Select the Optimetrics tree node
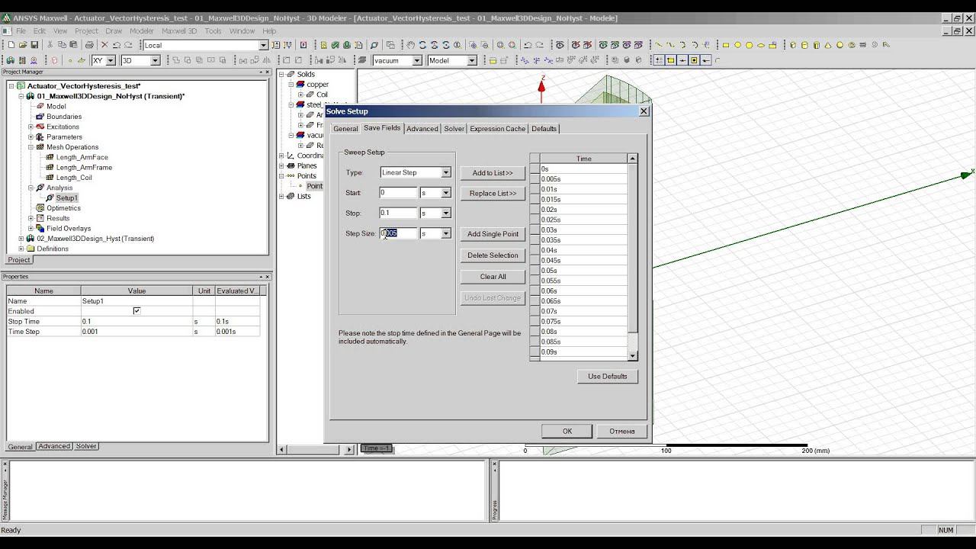Image resolution: width=976 pixels, height=549 pixels. coord(63,208)
